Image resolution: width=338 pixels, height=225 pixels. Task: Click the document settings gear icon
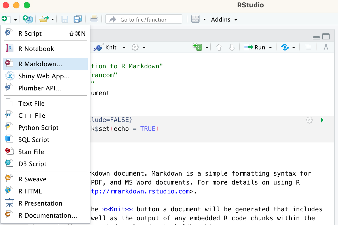point(135,47)
